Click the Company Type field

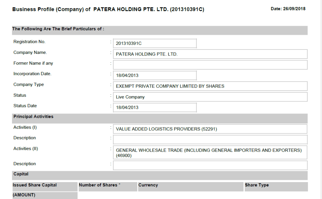[x=210, y=86]
